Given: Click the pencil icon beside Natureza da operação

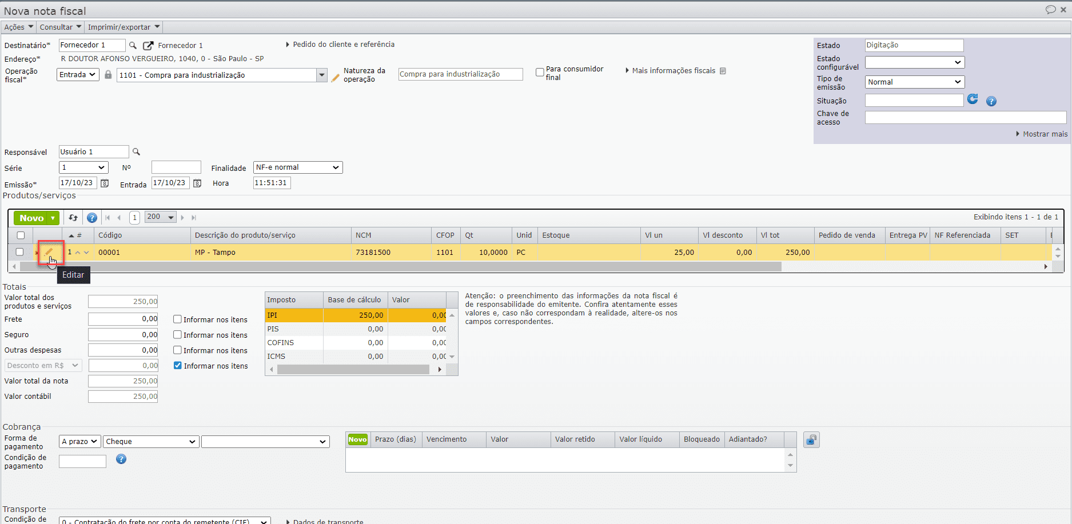Looking at the screenshot, I should coord(336,78).
